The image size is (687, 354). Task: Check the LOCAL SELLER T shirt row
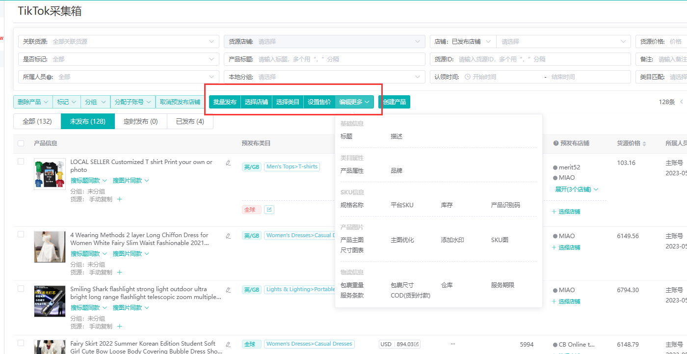pos(21,161)
